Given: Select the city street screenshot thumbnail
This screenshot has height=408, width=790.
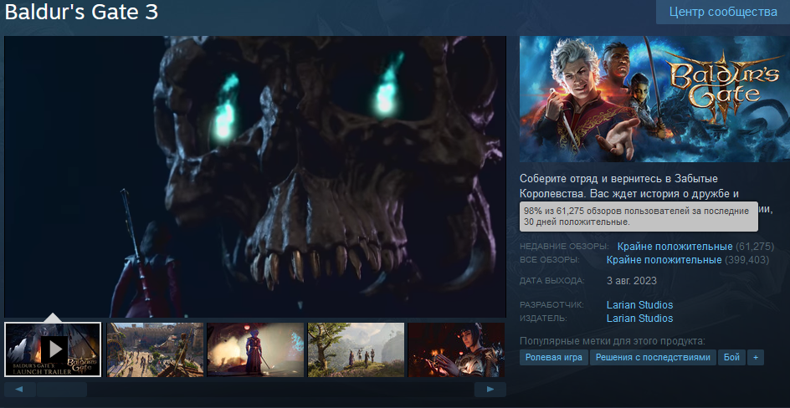Looking at the screenshot, I should click(x=155, y=349).
